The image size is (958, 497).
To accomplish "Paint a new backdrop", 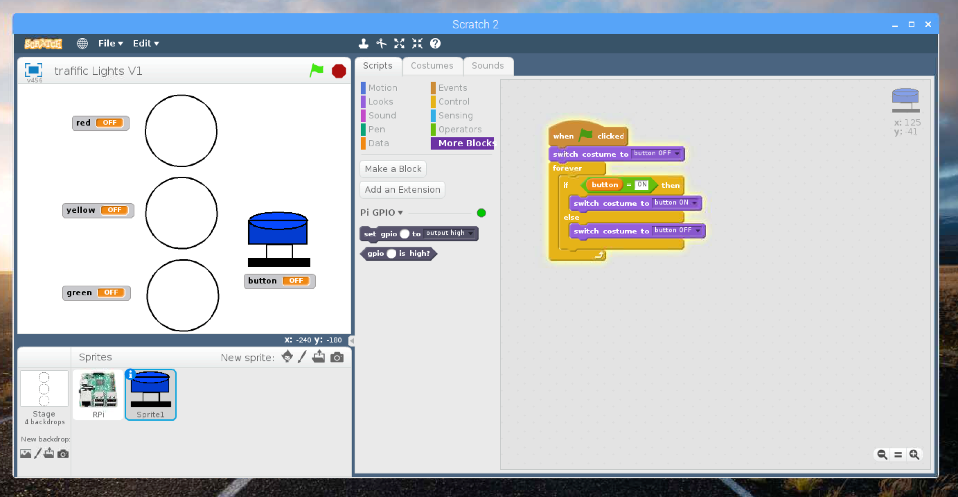I will 38,453.
